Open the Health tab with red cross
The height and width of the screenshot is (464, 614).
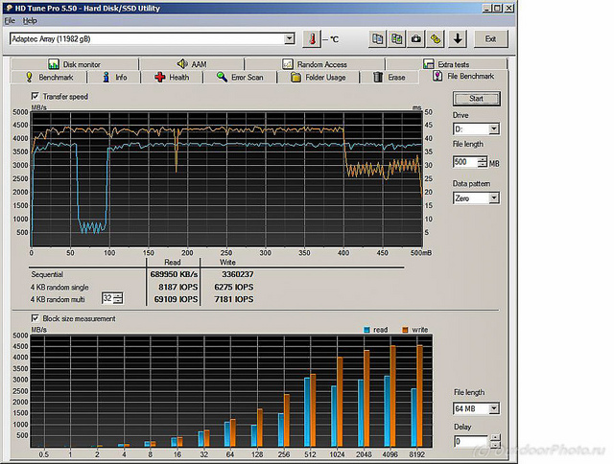coord(173,77)
